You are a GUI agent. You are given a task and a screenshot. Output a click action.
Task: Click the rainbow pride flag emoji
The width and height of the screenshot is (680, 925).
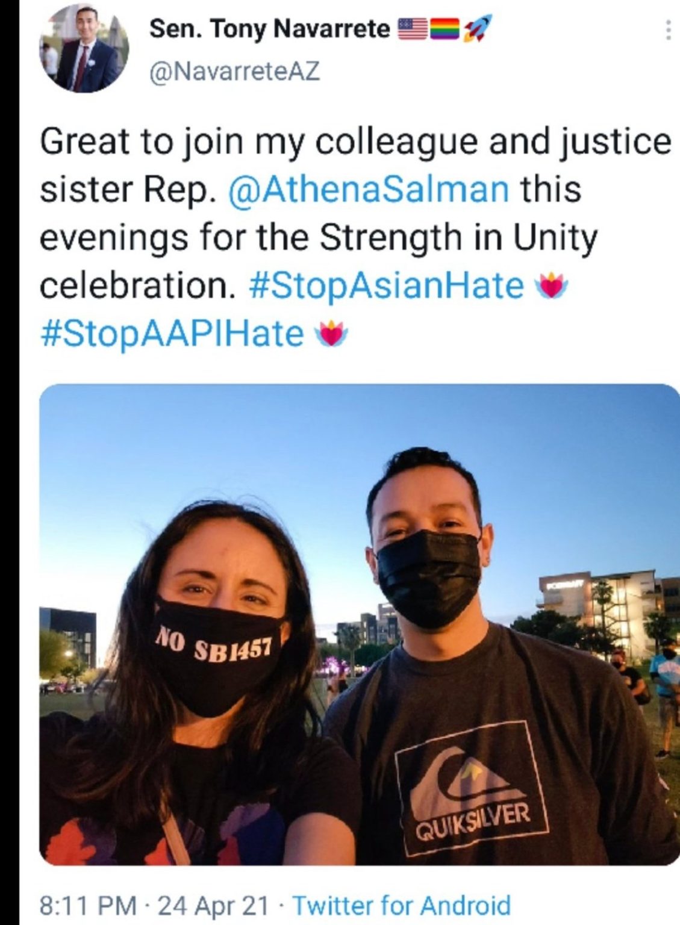coord(444,29)
